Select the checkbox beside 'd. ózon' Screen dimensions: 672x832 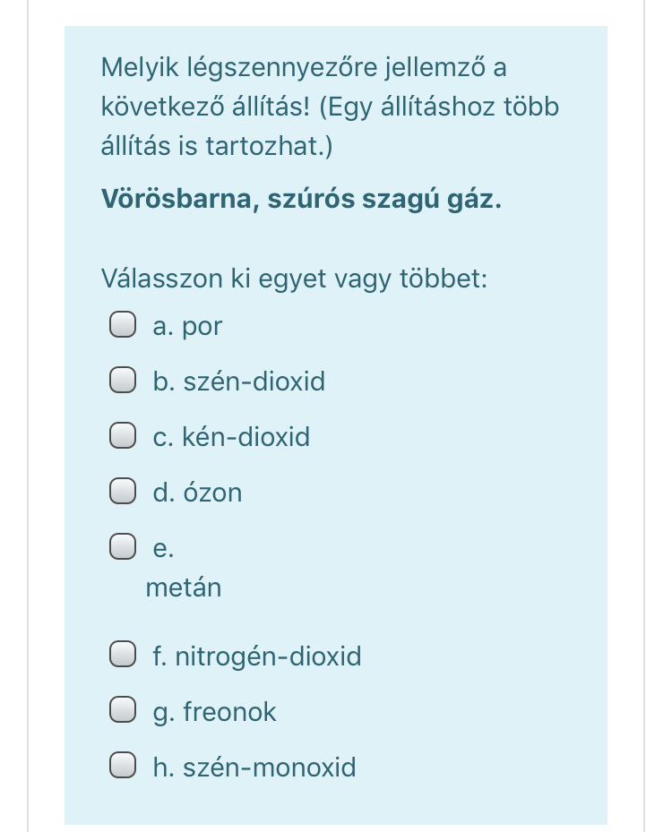[123, 493]
